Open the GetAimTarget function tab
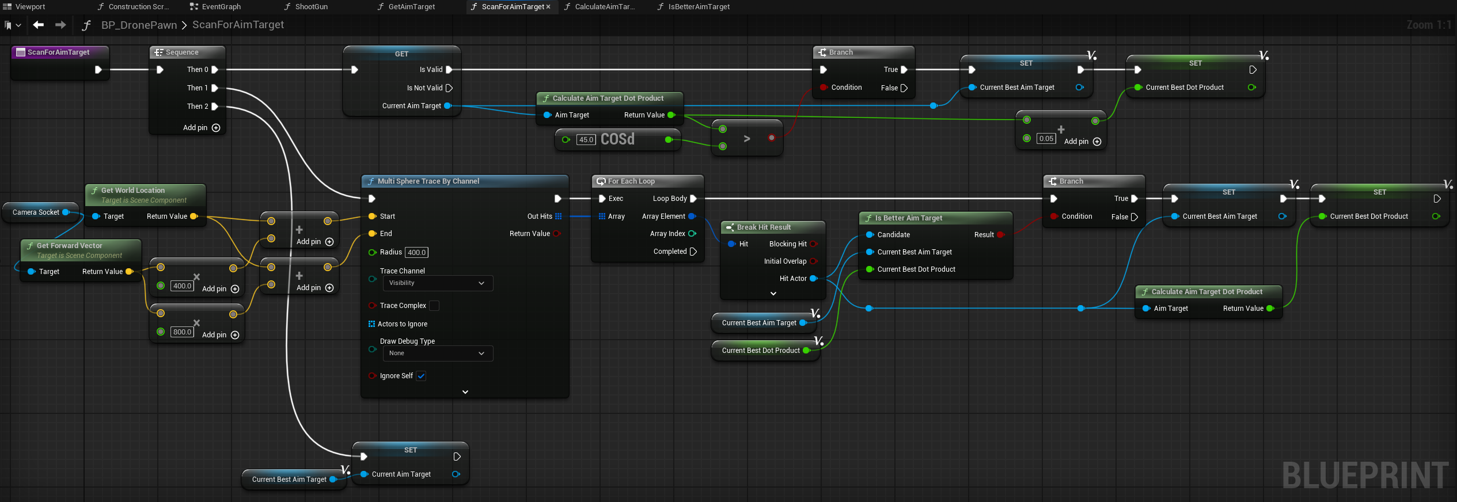 coord(407,7)
